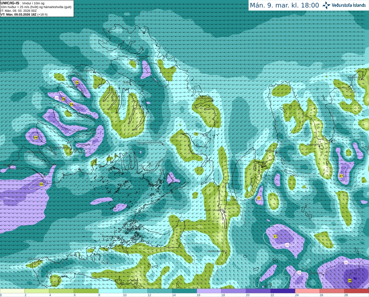The image size is (369, 297).
Task: Click the IT initial time line
Action: [19, 11]
